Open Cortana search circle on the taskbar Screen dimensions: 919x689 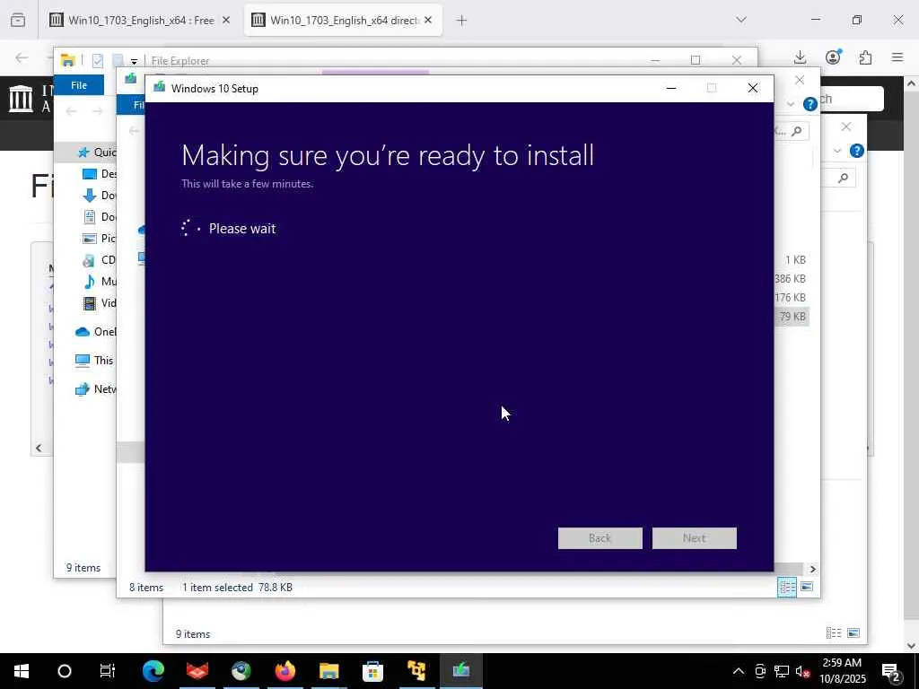65,671
